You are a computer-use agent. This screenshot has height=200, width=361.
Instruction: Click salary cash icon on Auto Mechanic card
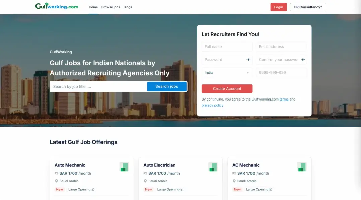pyautogui.click(x=56, y=173)
